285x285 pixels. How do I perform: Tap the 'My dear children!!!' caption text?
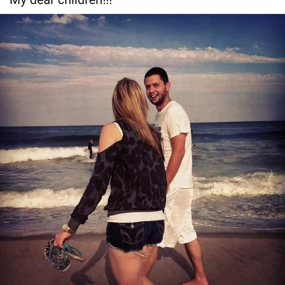(61, 2)
